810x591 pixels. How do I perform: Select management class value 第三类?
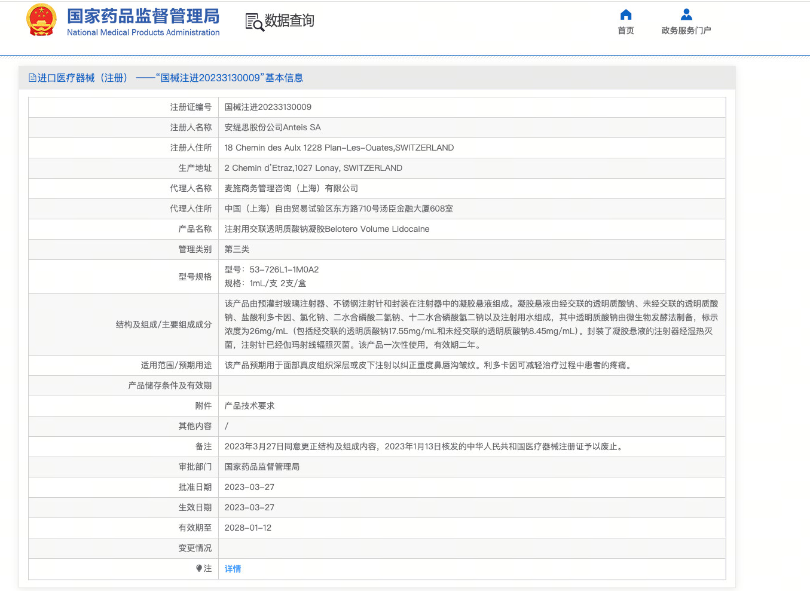(x=237, y=249)
